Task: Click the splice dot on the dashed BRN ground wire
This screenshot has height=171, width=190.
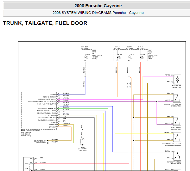Action: (83, 129)
